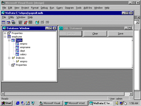Viewport: 141px width, 106px height.
Task: Select the Table type Recordset toolbar icon
Action: point(3,22)
